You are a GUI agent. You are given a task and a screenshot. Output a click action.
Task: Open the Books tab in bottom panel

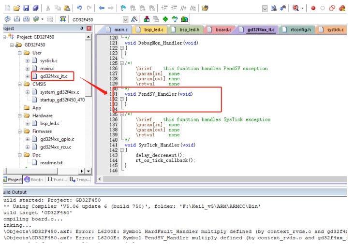[x=34, y=179]
